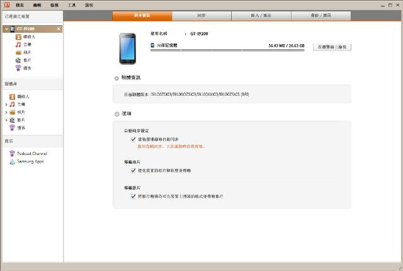
Task: Toggle the firmware information section arrow icon
Action: click(x=116, y=78)
